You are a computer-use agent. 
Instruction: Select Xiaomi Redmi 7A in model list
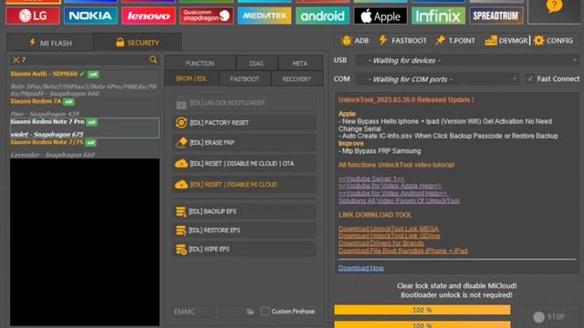(x=36, y=101)
